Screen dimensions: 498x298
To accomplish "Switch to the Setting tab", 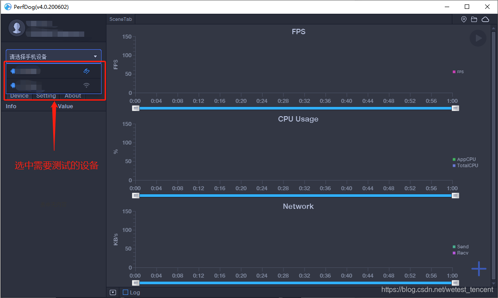I will tap(46, 96).
